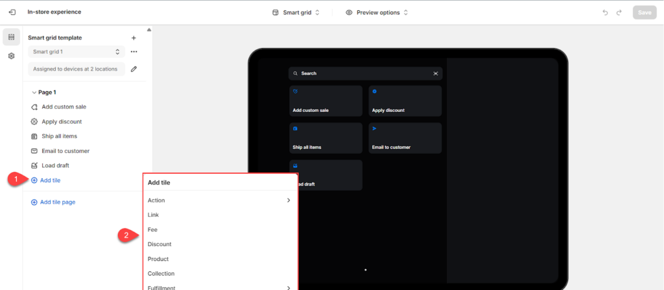This screenshot has height=290, width=664.
Task: Choose Discount in the Add tile menu
Action: tap(160, 244)
